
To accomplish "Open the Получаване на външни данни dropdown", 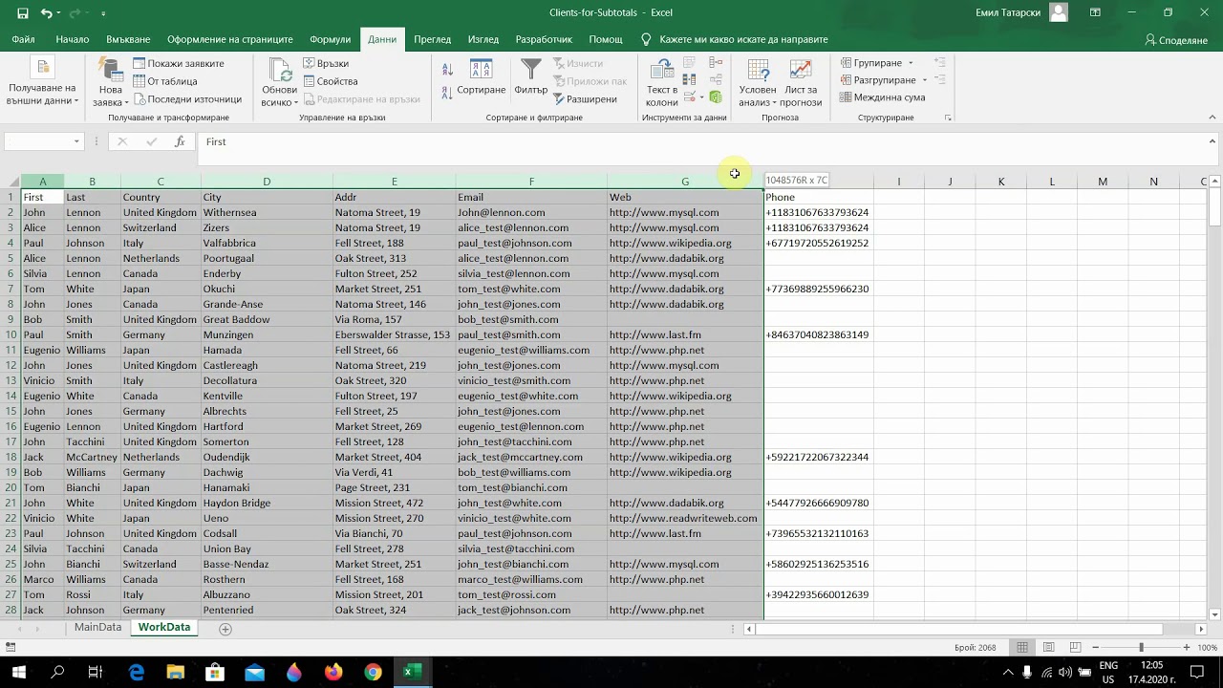I will (41, 83).
